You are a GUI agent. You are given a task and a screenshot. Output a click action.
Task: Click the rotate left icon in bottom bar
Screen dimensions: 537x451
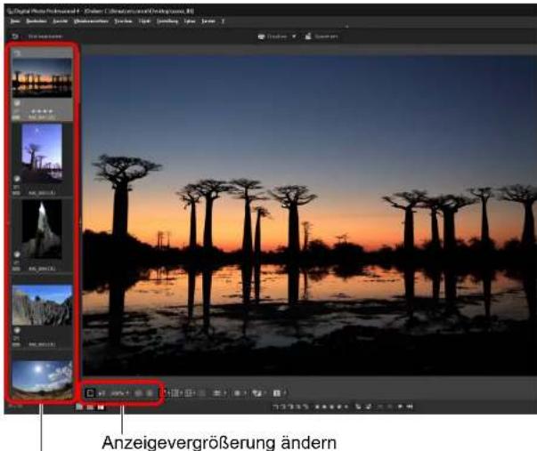(x=358, y=407)
